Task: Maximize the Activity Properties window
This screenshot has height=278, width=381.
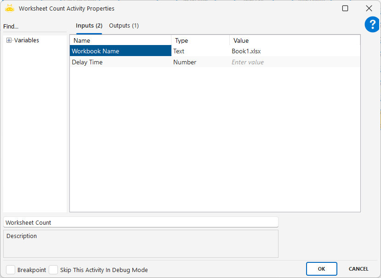Action: [345, 8]
